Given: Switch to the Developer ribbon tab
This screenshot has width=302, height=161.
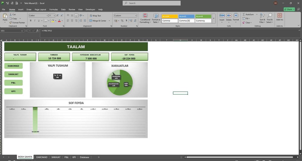Looking at the screenshot, I should [x=90, y=9].
